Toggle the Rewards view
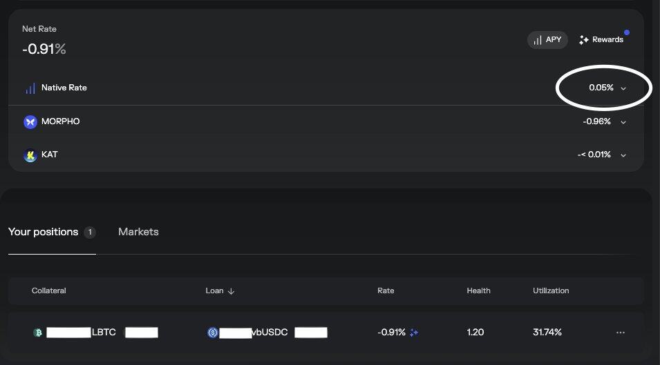Viewport: 660px width, 365px height. click(x=601, y=40)
